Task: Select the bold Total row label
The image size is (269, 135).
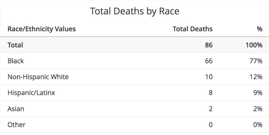Action: click(15, 45)
